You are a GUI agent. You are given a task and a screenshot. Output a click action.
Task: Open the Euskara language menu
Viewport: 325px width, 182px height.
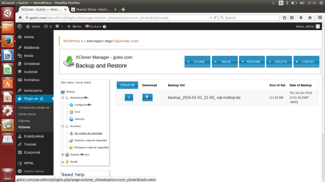coord(93,27)
